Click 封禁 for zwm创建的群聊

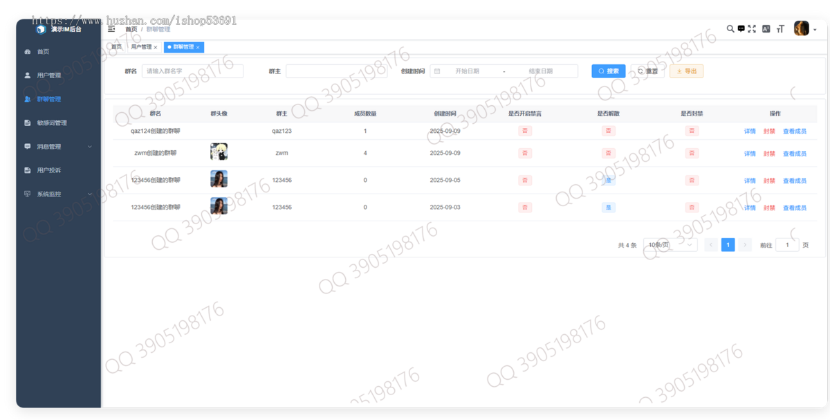[769, 154]
